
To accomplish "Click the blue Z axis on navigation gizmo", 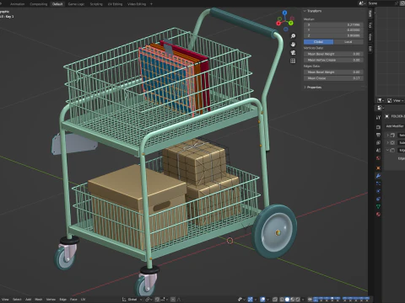I will click(x=284, y=13).
